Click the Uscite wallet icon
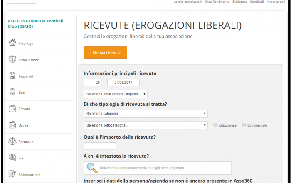291x183 pixels. [12, 125]
